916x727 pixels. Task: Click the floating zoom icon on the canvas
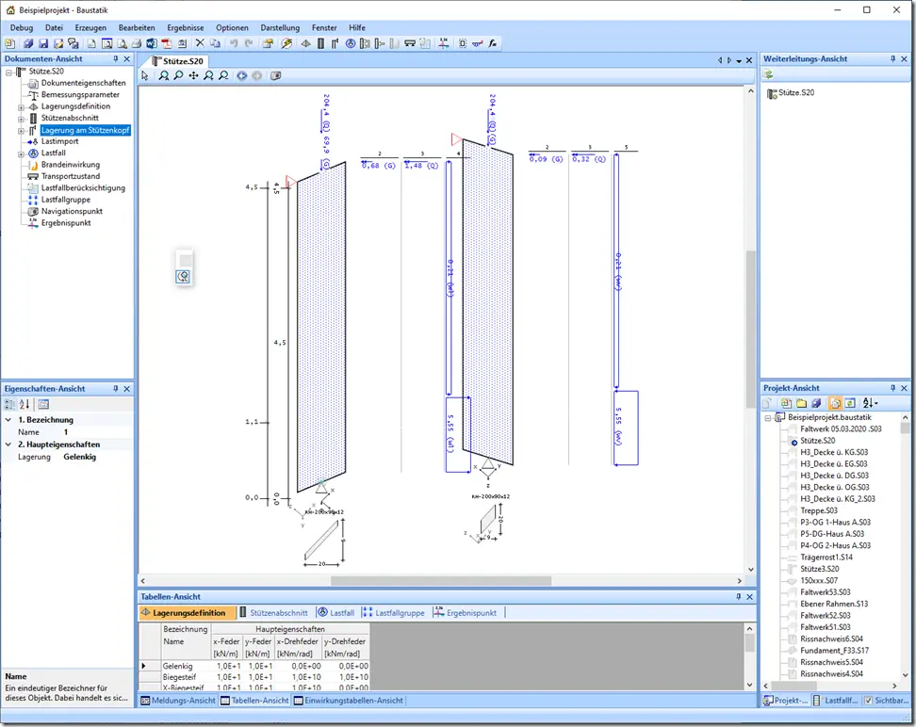[184, 276]
